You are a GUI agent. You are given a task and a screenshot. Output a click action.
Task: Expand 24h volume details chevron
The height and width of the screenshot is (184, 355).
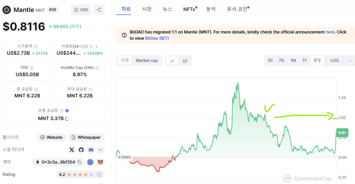pos(97,47)
